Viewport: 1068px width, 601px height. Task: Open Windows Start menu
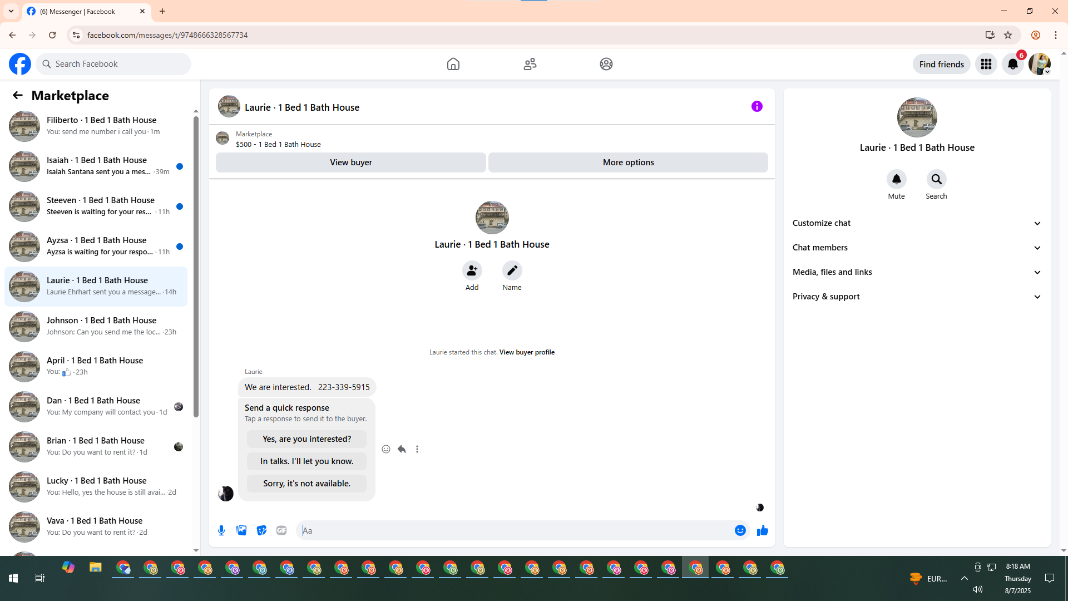pyautogui.click(x=13, y=578)
